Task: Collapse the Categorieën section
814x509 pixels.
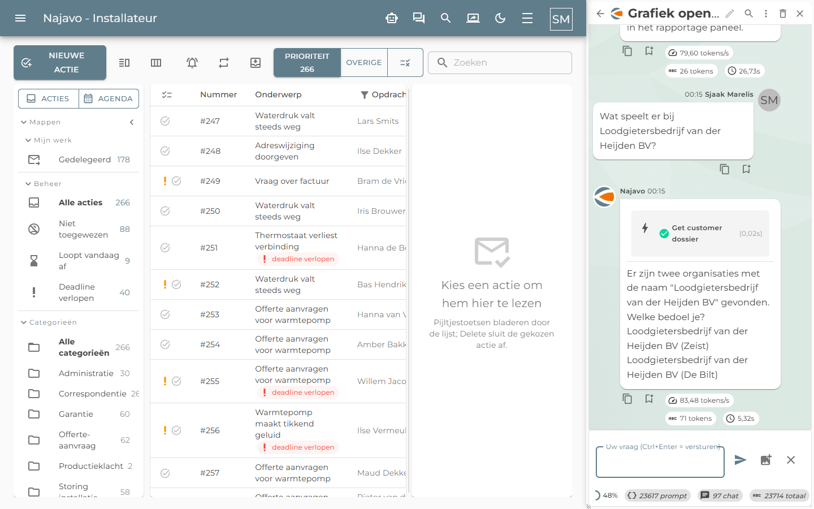Action: [49, 322]
